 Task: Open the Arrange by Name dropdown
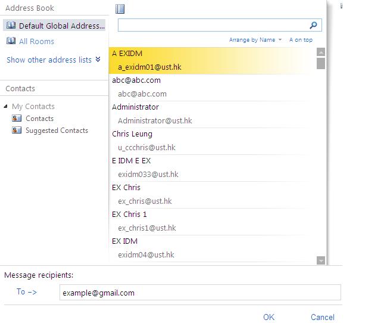click(255, 40)
